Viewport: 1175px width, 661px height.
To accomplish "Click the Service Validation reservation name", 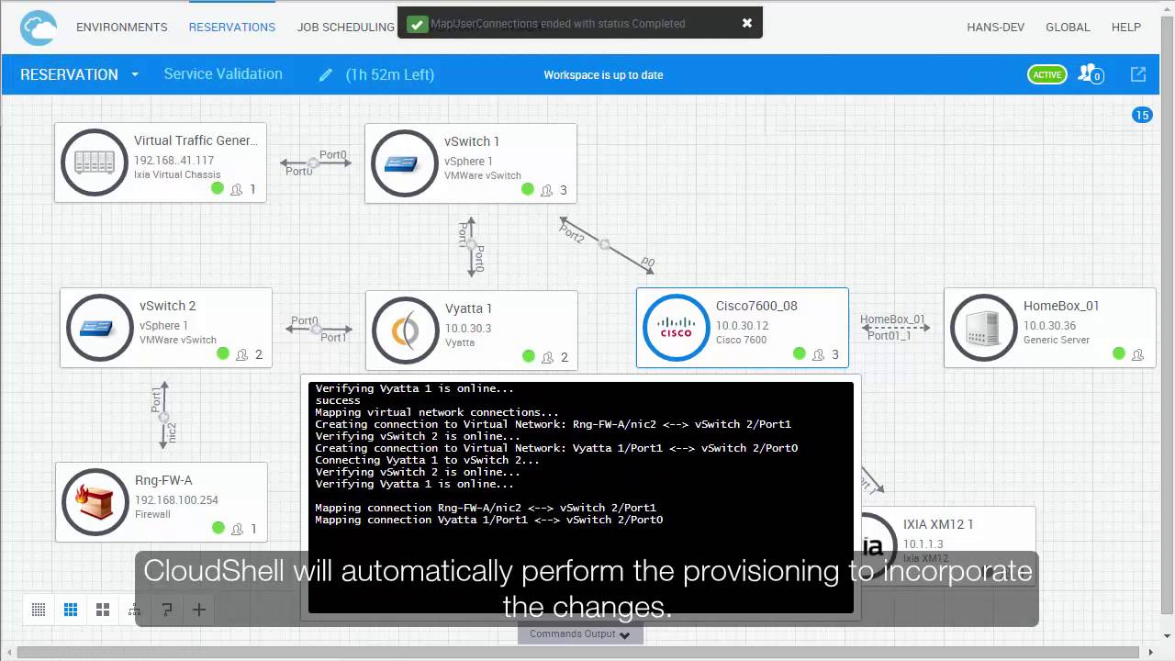I will pos(223,74).
